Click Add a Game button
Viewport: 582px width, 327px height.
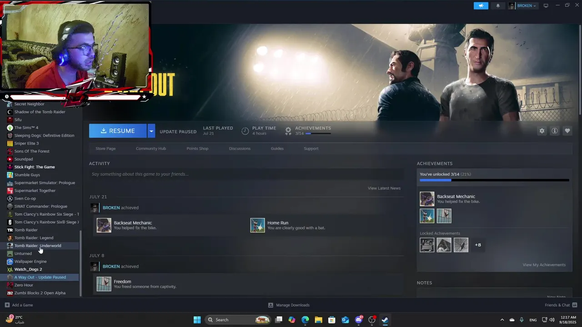pos(19,305)
